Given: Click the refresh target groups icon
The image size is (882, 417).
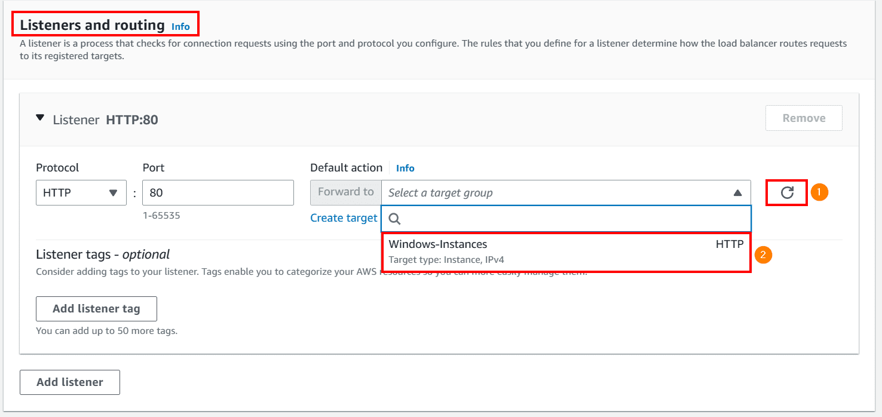Looking at the screenshot, I should 786,192.
